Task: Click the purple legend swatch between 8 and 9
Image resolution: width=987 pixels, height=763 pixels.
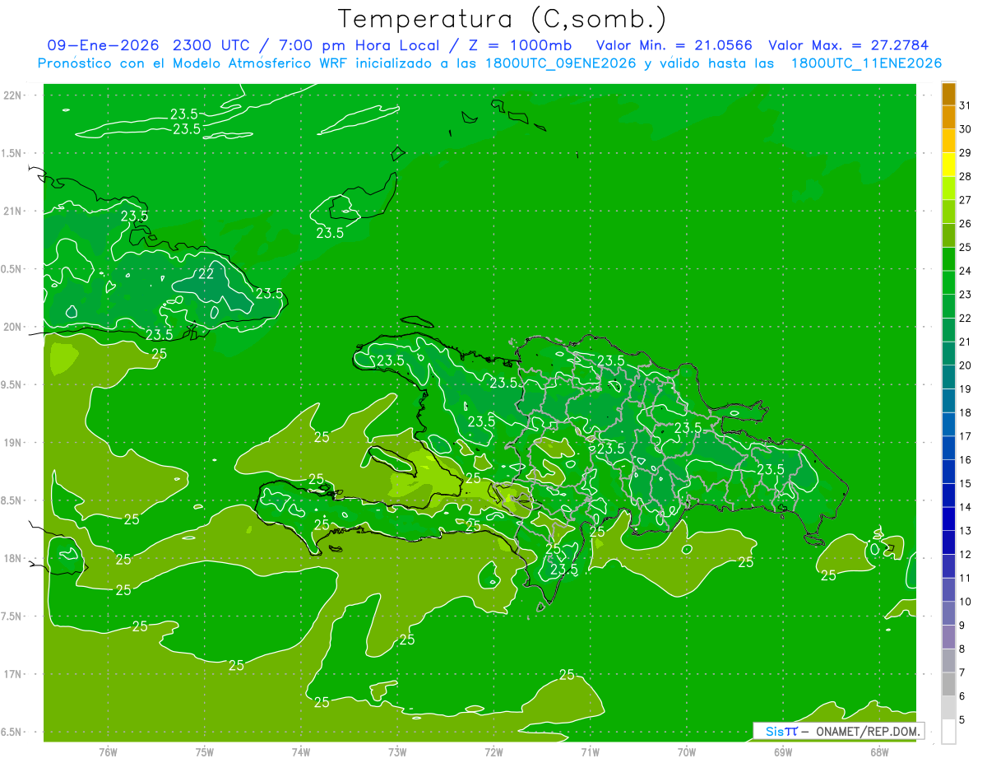Action: click(x=948, y=636)
